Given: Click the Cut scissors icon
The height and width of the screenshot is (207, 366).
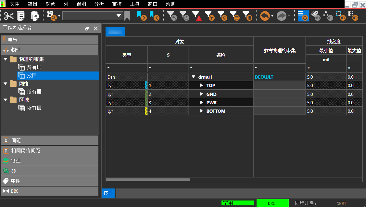Looking at the screenshot, I should (x=9, y=16).
